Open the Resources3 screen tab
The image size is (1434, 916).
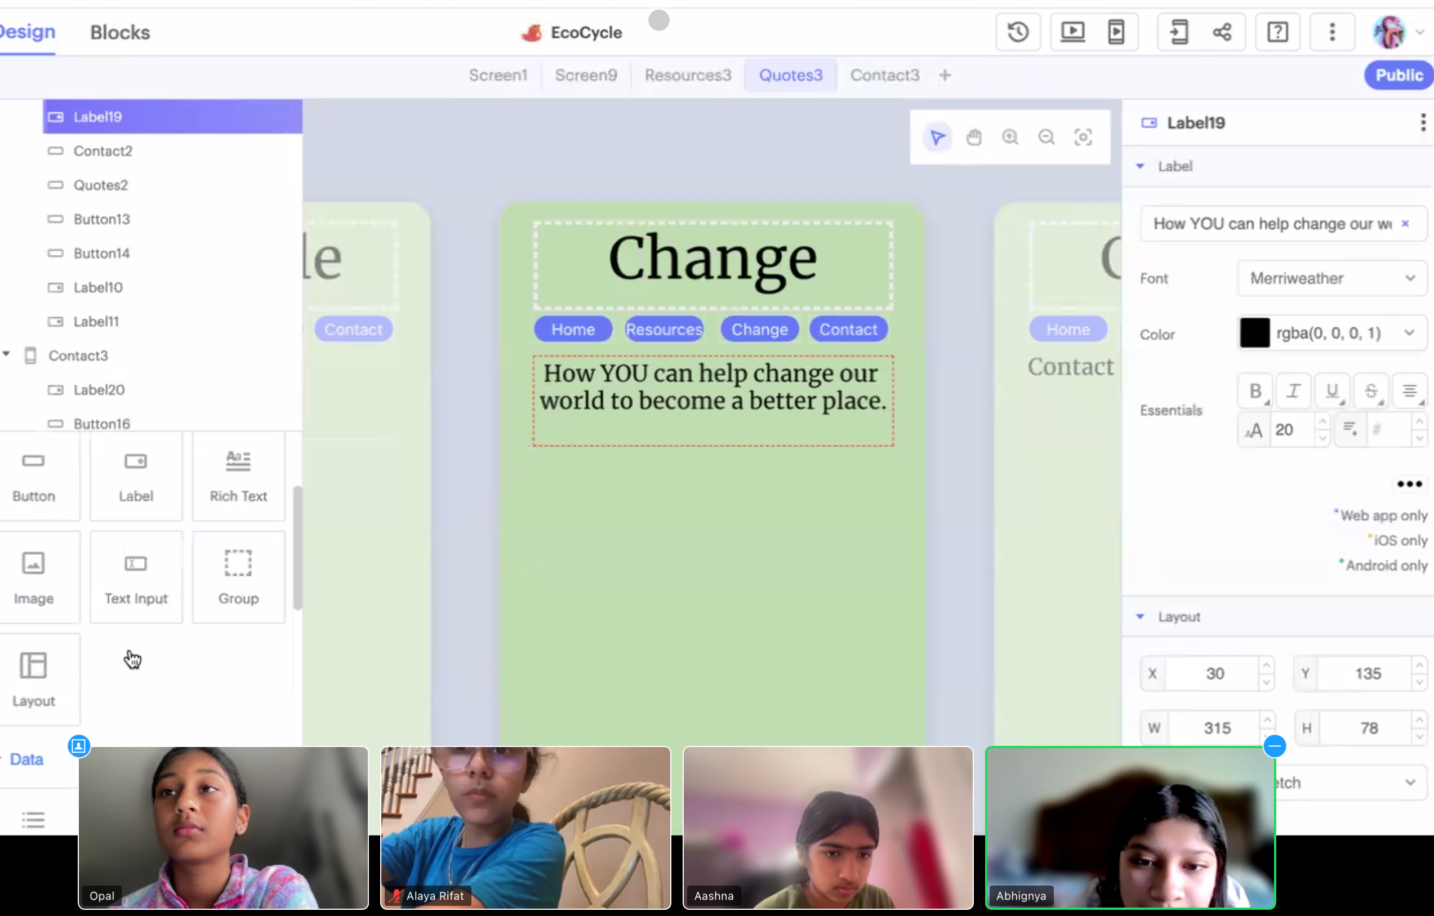coord(688,75)
